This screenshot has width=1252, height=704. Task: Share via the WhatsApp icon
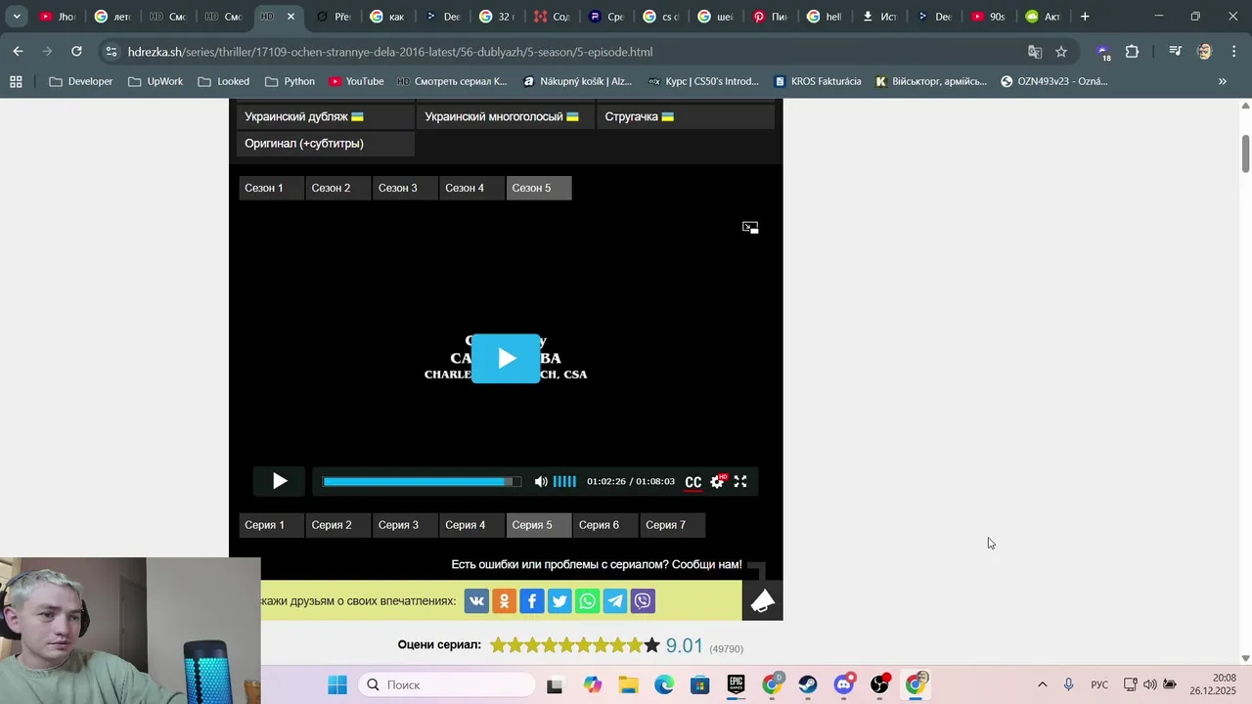click(x=587, y=601)
